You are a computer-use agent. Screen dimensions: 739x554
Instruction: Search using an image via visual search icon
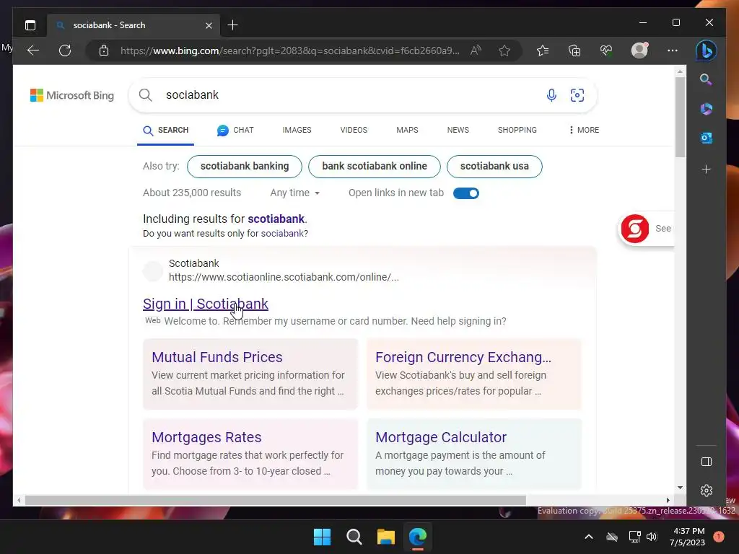tap(577, 95)
